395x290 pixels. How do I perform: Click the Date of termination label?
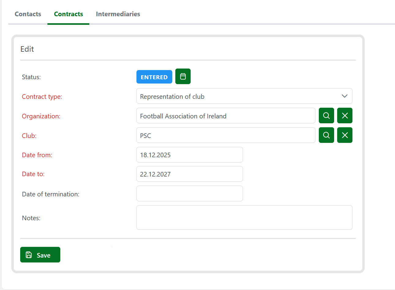tap(51, 194)
